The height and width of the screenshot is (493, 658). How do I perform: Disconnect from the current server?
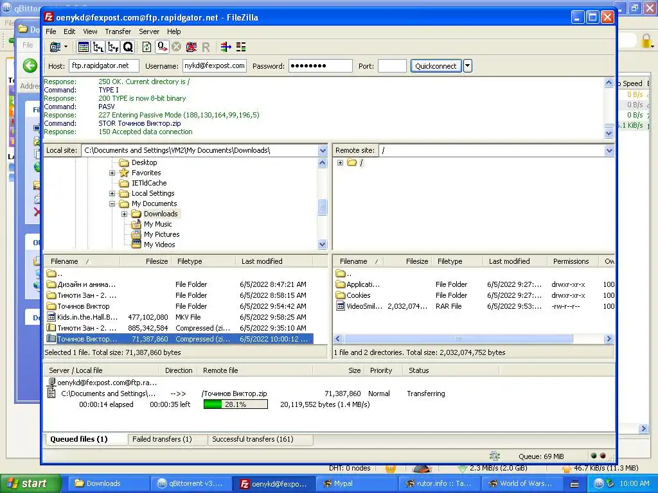[x=191, y=47]
